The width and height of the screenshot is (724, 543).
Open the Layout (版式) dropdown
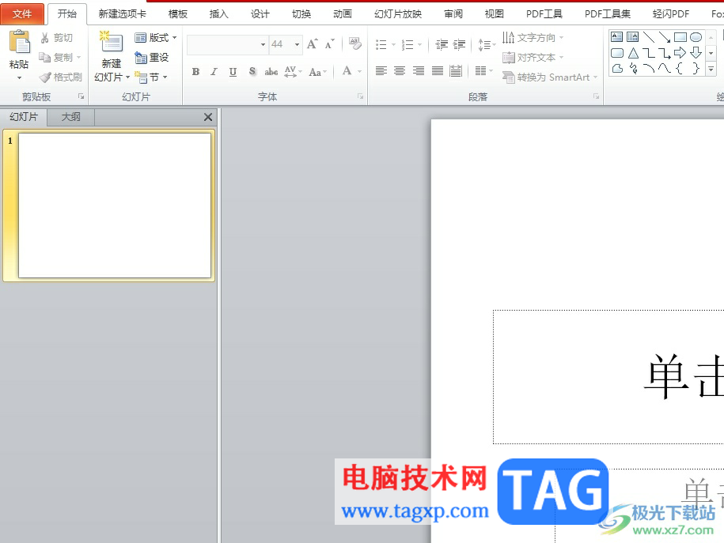tap(156, 37)
